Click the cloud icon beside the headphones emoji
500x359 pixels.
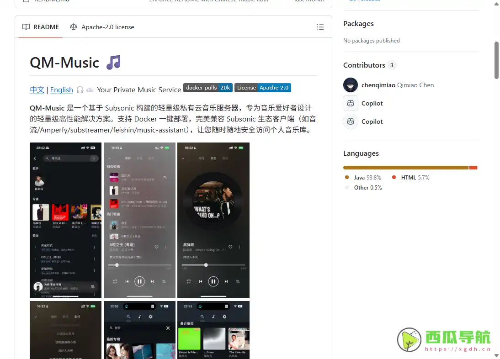click(90, 90)
